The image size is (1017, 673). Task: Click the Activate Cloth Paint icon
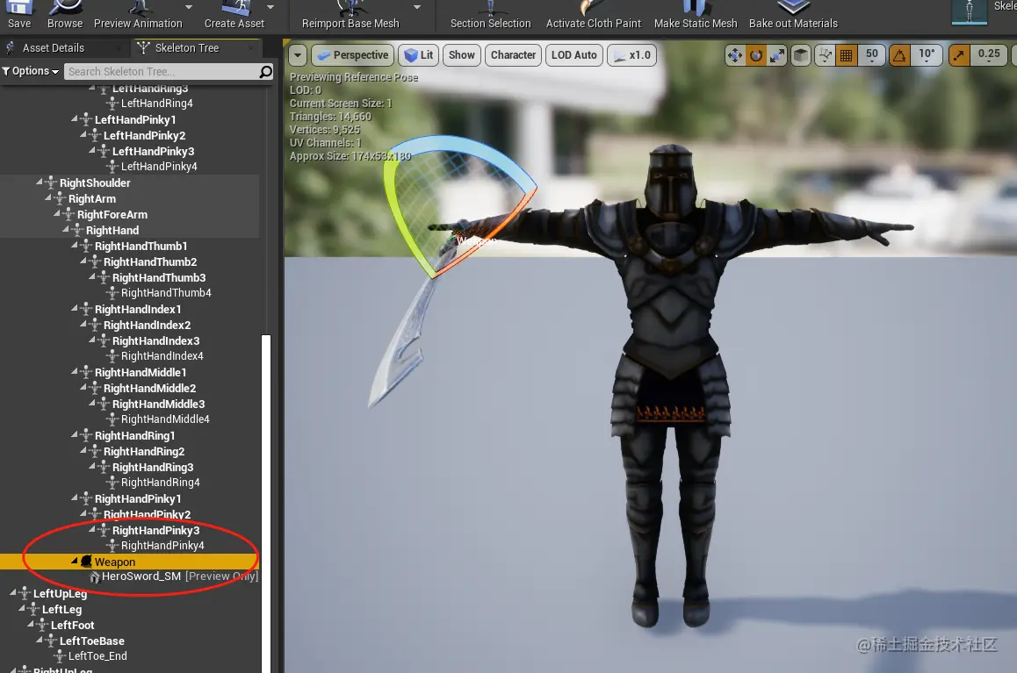593,8
